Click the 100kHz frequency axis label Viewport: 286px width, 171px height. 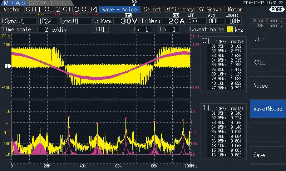[x=191, y=166]
